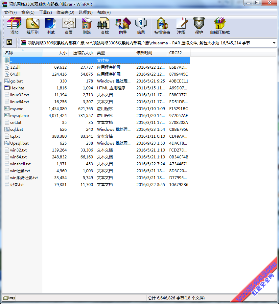Show archive 信息 (Info)
This screenshot has height=304, width=279.
coord(141,26)
